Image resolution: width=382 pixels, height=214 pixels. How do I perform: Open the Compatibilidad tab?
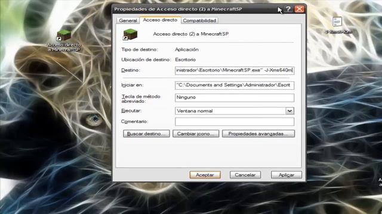coord(199,21)
